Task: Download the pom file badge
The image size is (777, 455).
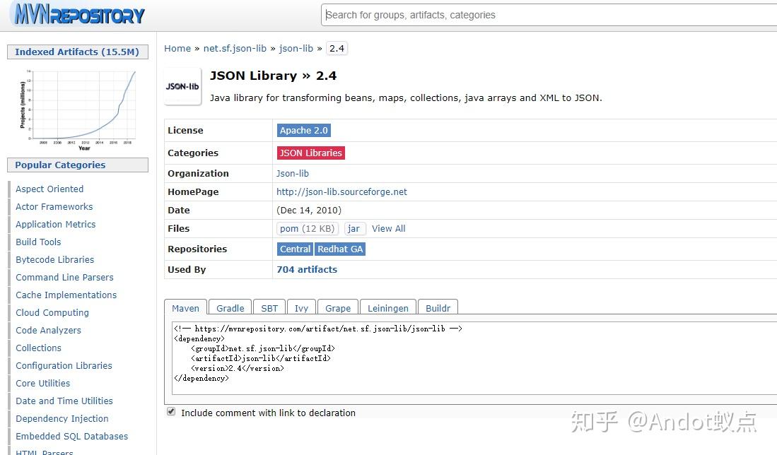Action: [308, 228]
